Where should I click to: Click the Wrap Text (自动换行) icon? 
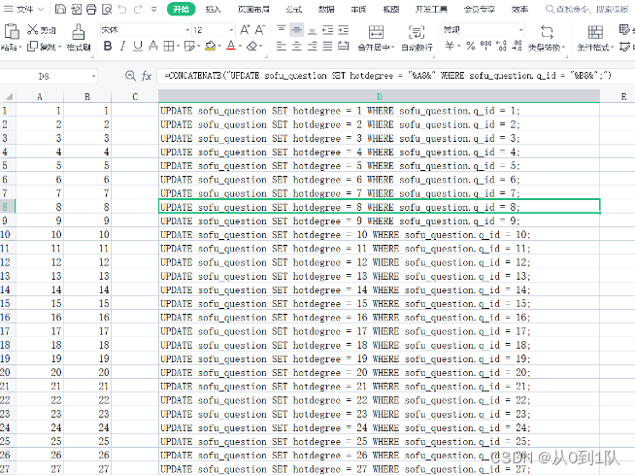pos(417,32)
